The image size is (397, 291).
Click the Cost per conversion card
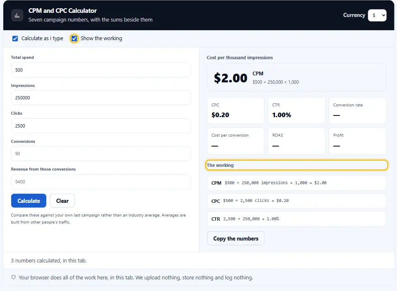[236, 141]
